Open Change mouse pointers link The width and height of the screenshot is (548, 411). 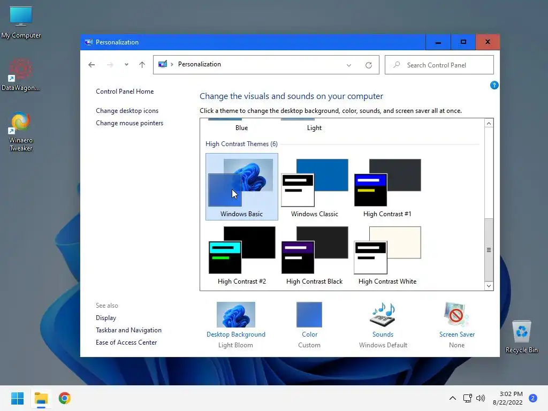[x=130, y=123]
